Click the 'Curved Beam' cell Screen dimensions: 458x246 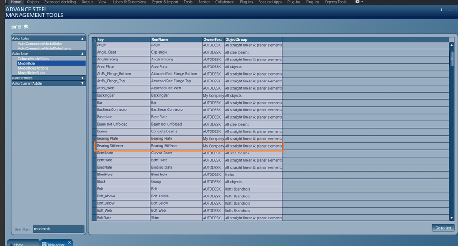[176, 153]
